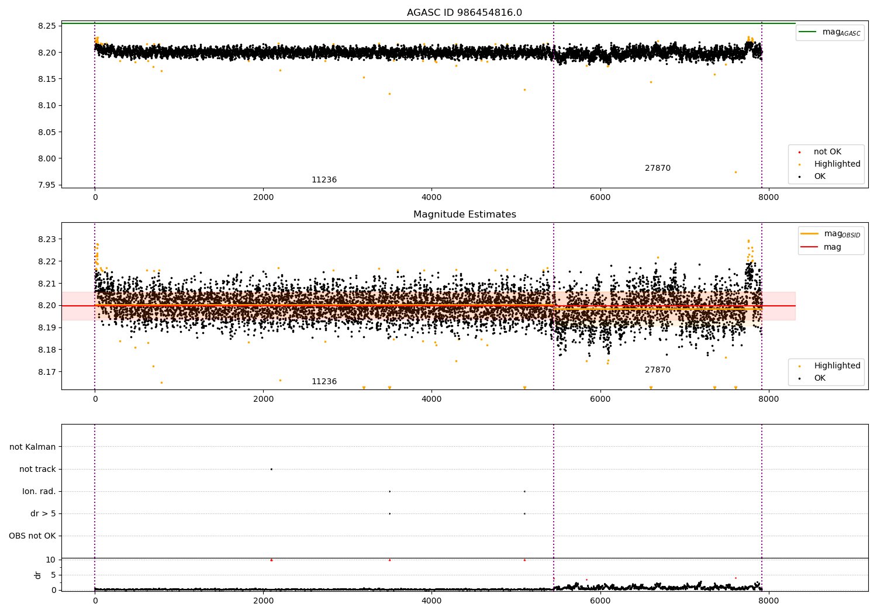Click the mag AGASC legend entry
The image size is (877, 614).
830,32
